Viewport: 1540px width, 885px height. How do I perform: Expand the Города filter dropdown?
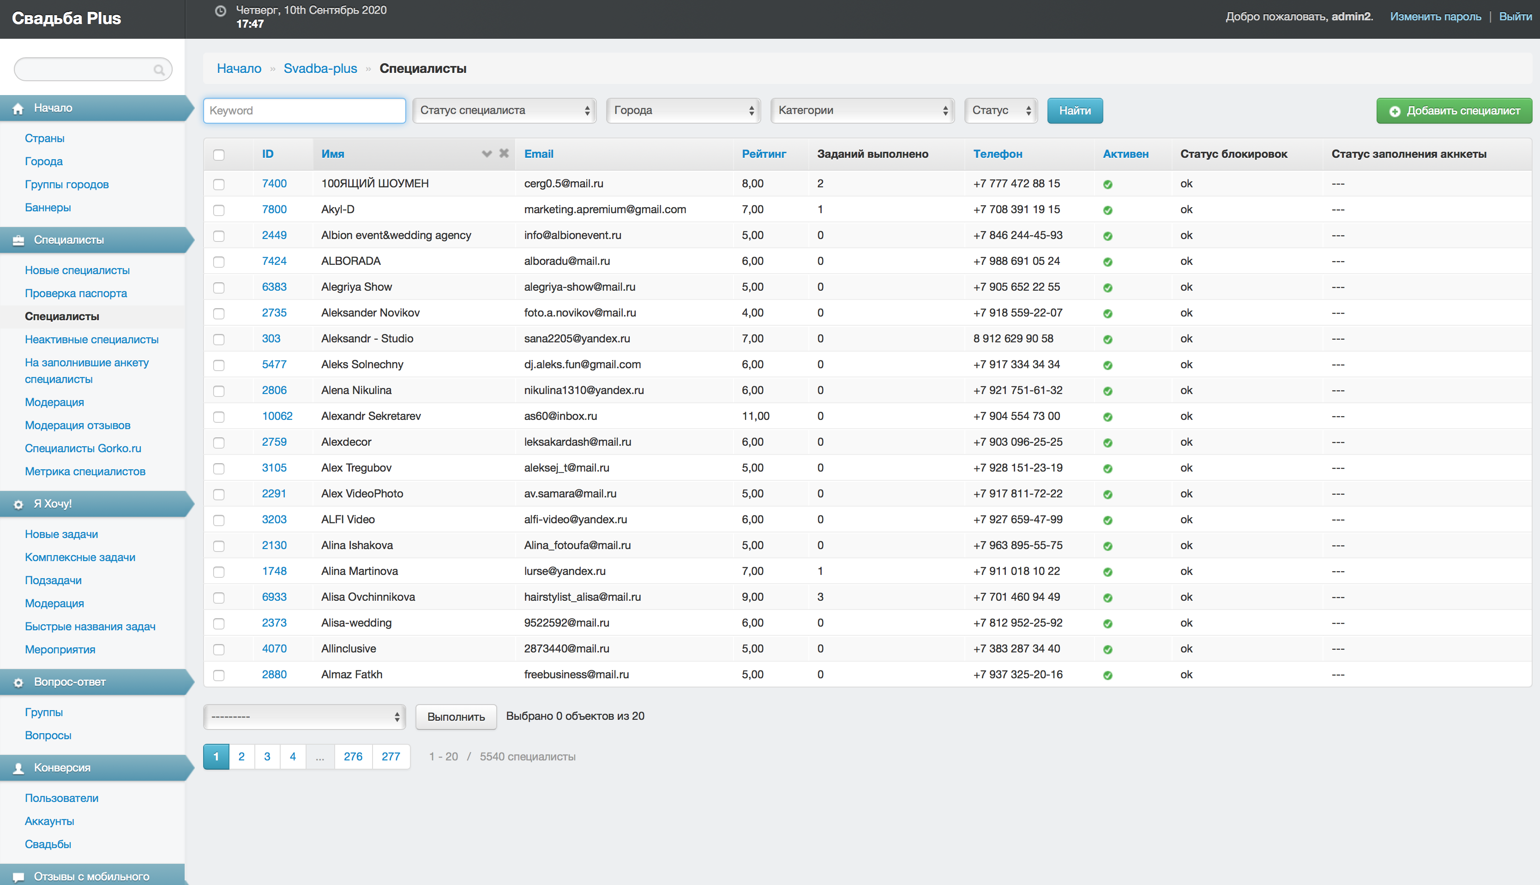683,111
